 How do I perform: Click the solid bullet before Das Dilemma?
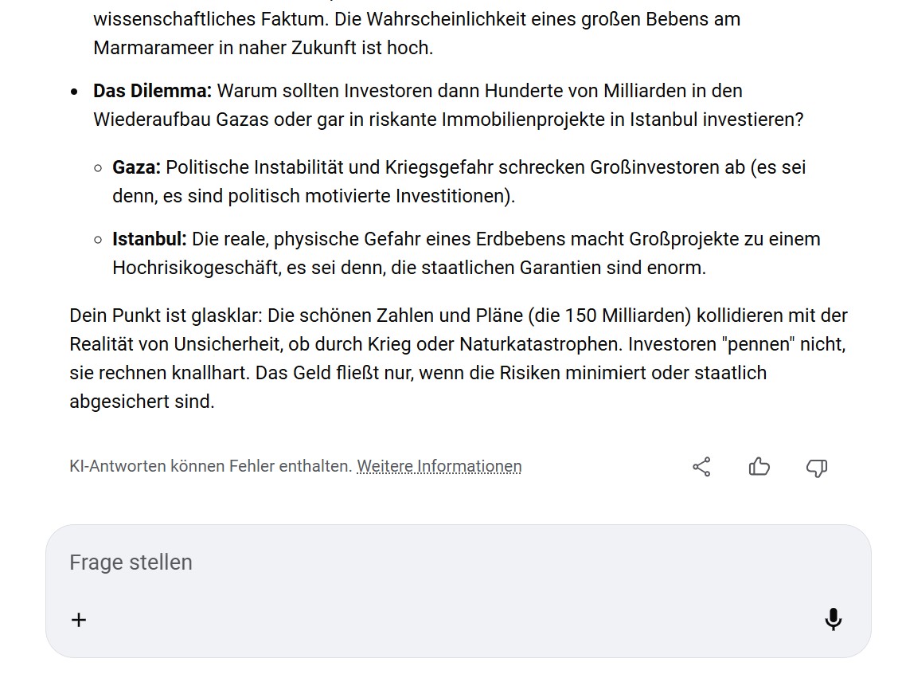point(75,92)
